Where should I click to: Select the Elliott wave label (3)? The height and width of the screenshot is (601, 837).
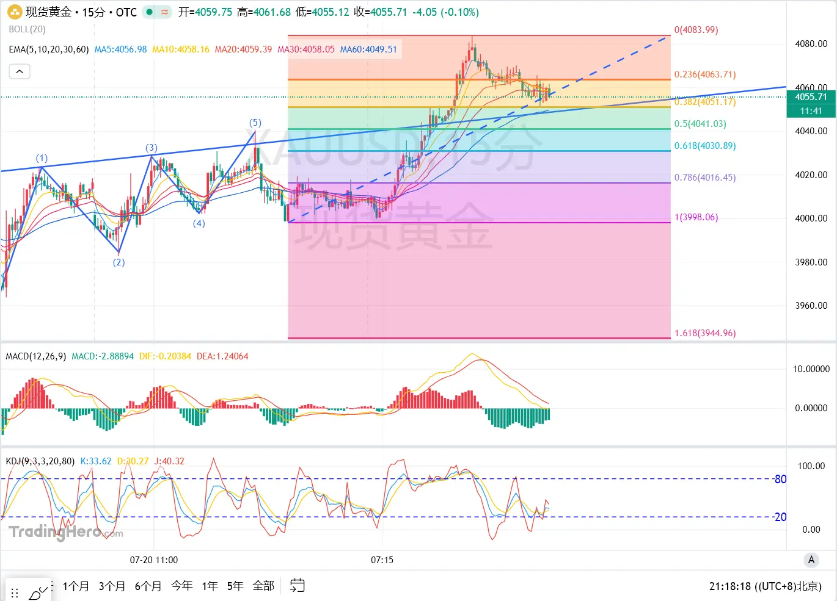(152, 148)
